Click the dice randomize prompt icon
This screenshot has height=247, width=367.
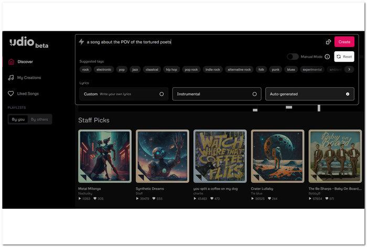[328, 42]
